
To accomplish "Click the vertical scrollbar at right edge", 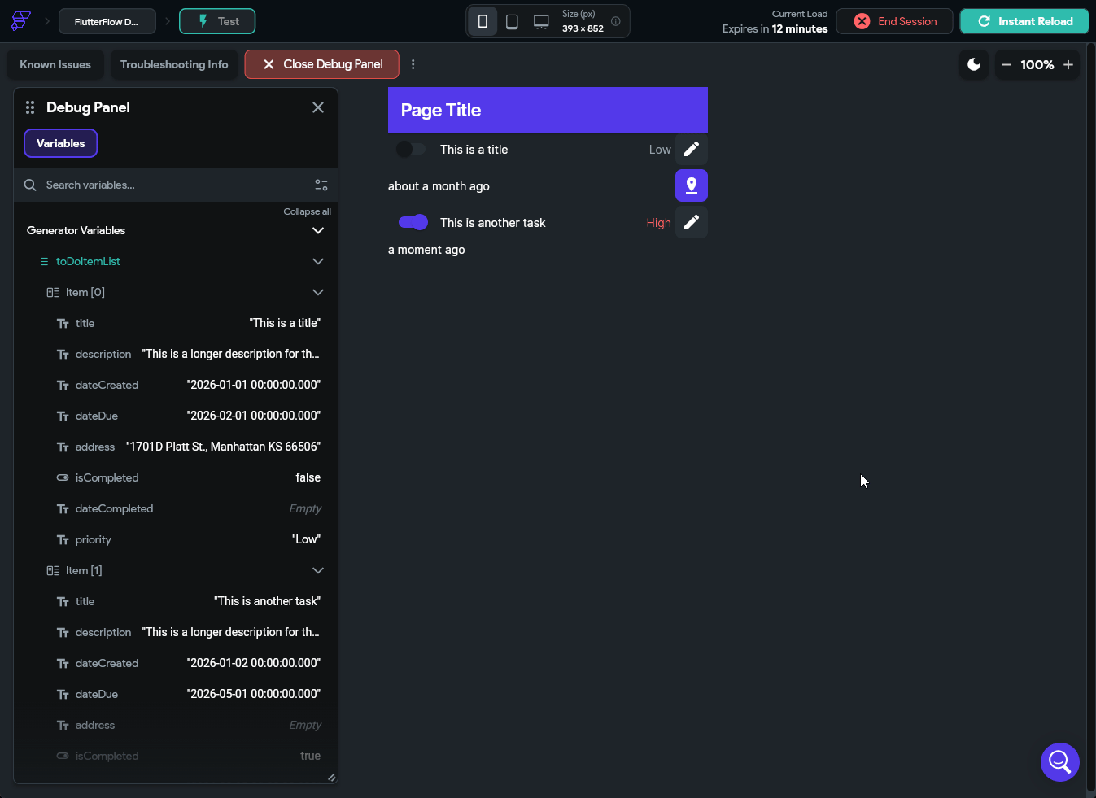I will (1091, 419).
